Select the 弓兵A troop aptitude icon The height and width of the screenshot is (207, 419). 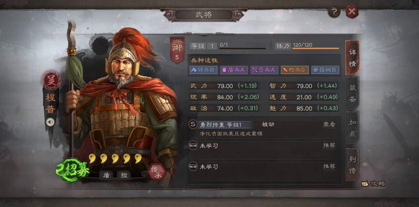(264, 70)
